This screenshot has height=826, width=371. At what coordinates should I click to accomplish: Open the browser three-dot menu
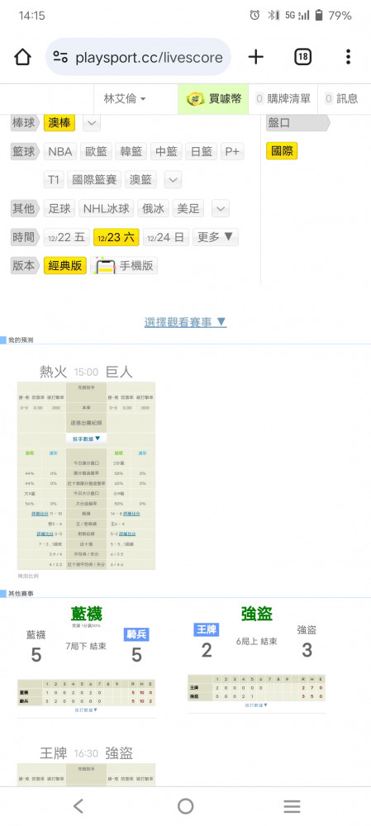349,57
